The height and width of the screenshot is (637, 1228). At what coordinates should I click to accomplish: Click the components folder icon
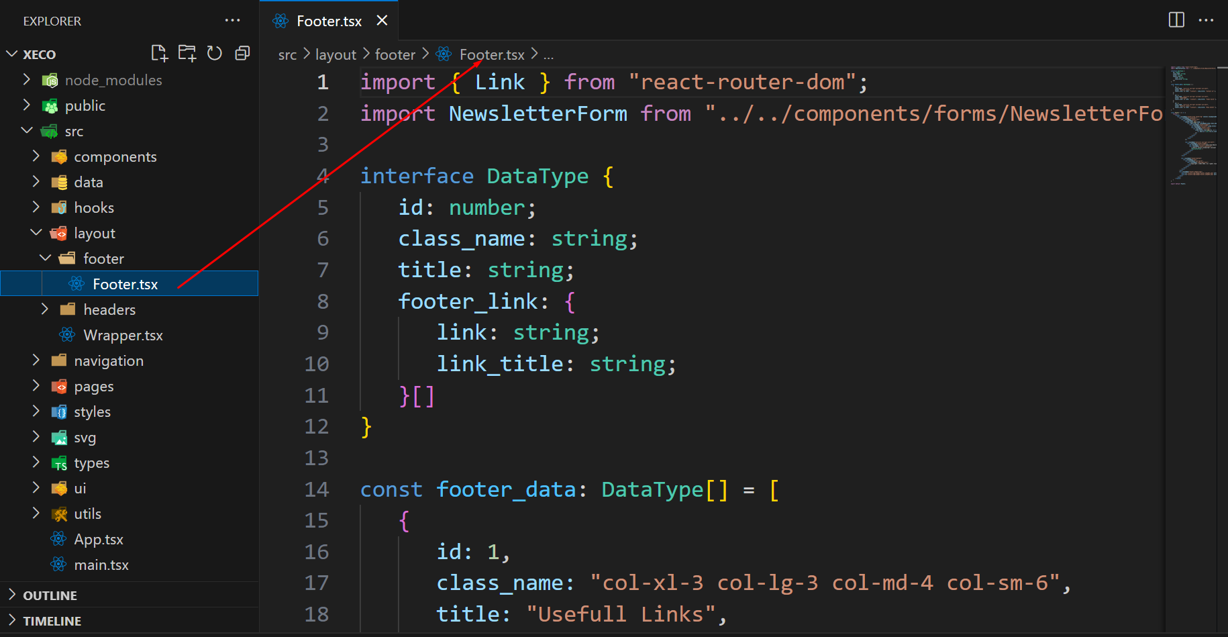(59, 157)
